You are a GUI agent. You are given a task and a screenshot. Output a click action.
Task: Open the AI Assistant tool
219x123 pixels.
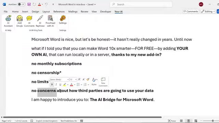(8, 21)
